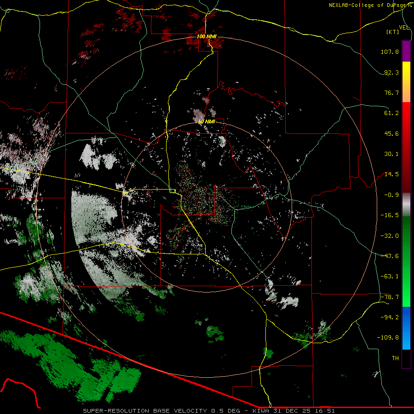Click the NEXLAB-College of DuPage credit text
414x414 pixels.
click(370, 5)
